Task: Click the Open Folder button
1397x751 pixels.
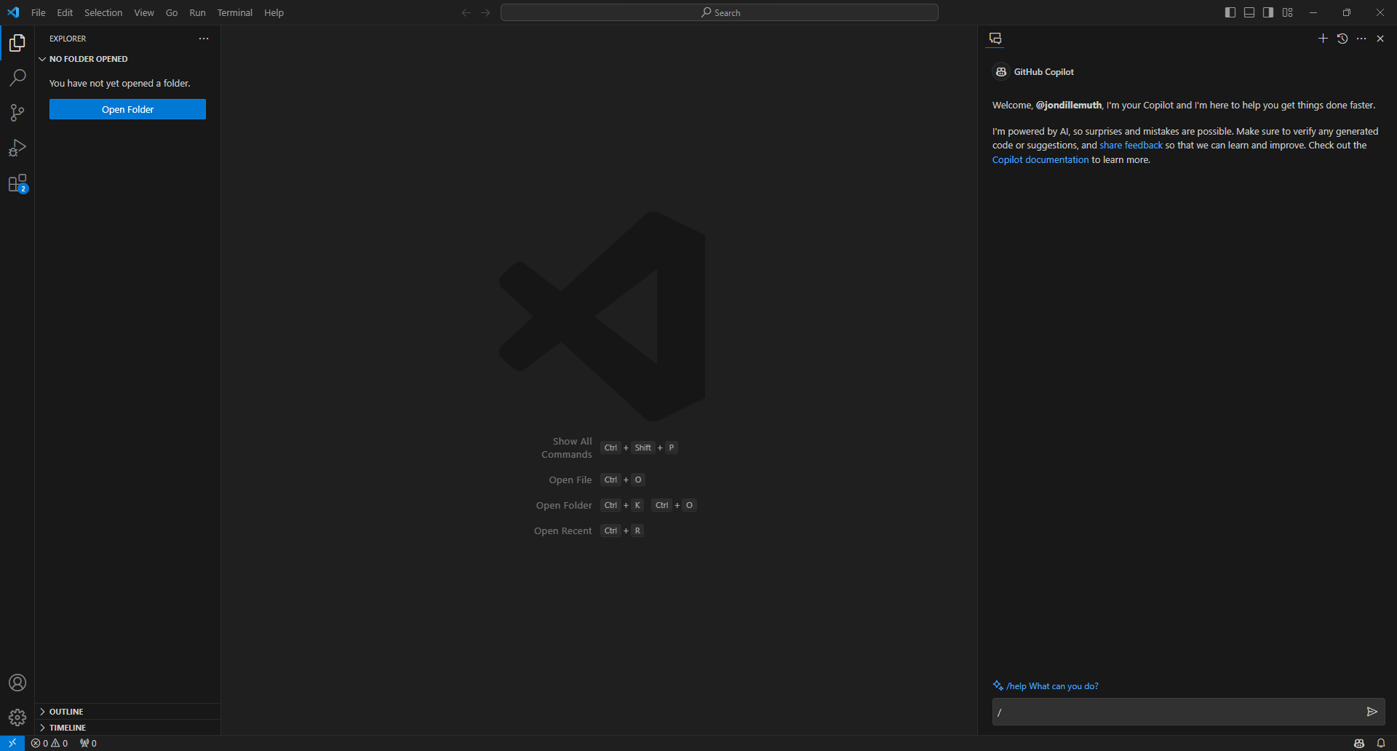Action: coord(127,109)
